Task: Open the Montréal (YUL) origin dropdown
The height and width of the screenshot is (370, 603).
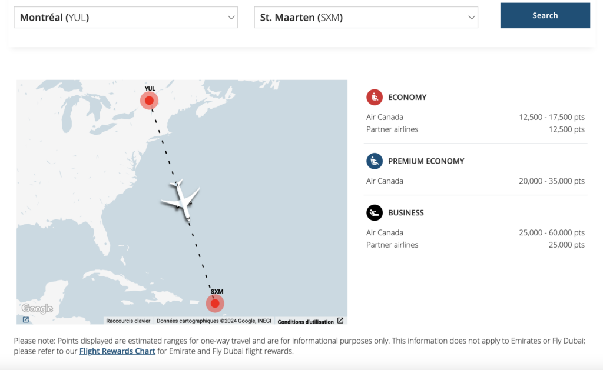Action: pyautogui.click(x=125, y=18)
